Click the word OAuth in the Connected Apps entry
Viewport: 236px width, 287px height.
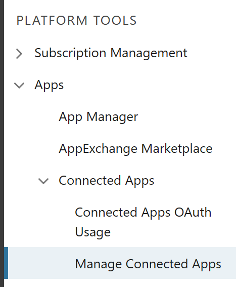193,212
